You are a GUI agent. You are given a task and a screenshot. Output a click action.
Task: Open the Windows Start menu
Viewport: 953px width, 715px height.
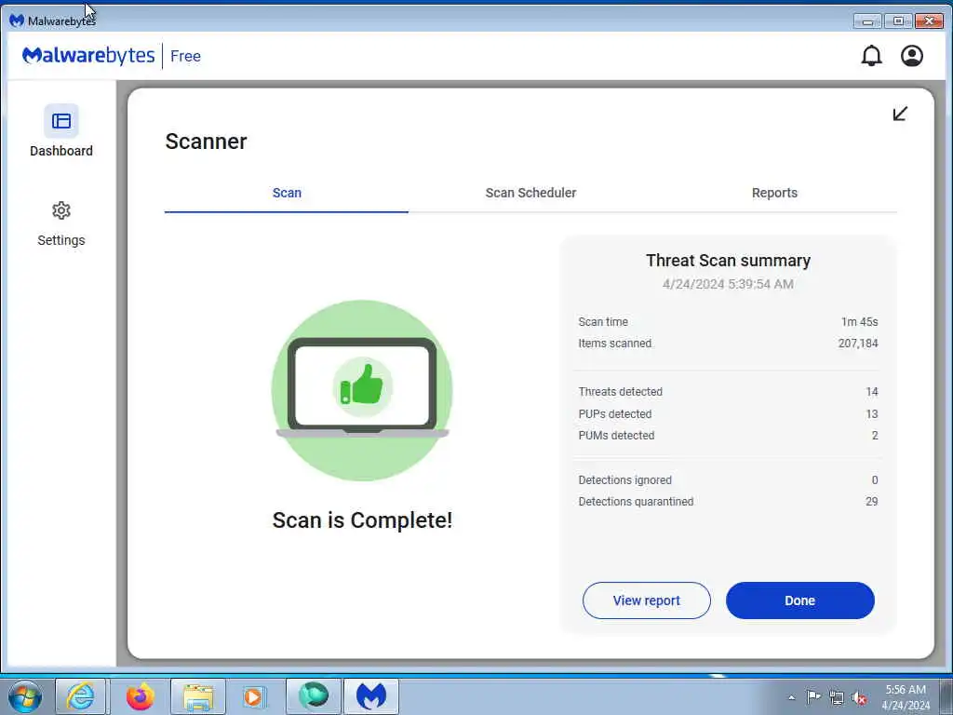pos(25,696)
